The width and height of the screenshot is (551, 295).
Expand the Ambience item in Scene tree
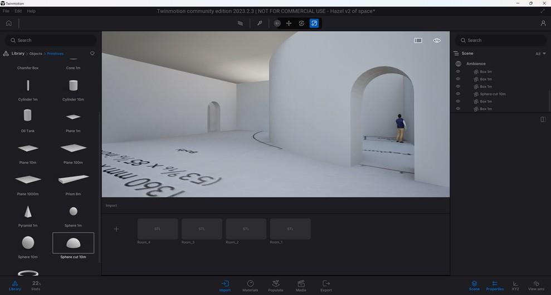pos(475,64)
